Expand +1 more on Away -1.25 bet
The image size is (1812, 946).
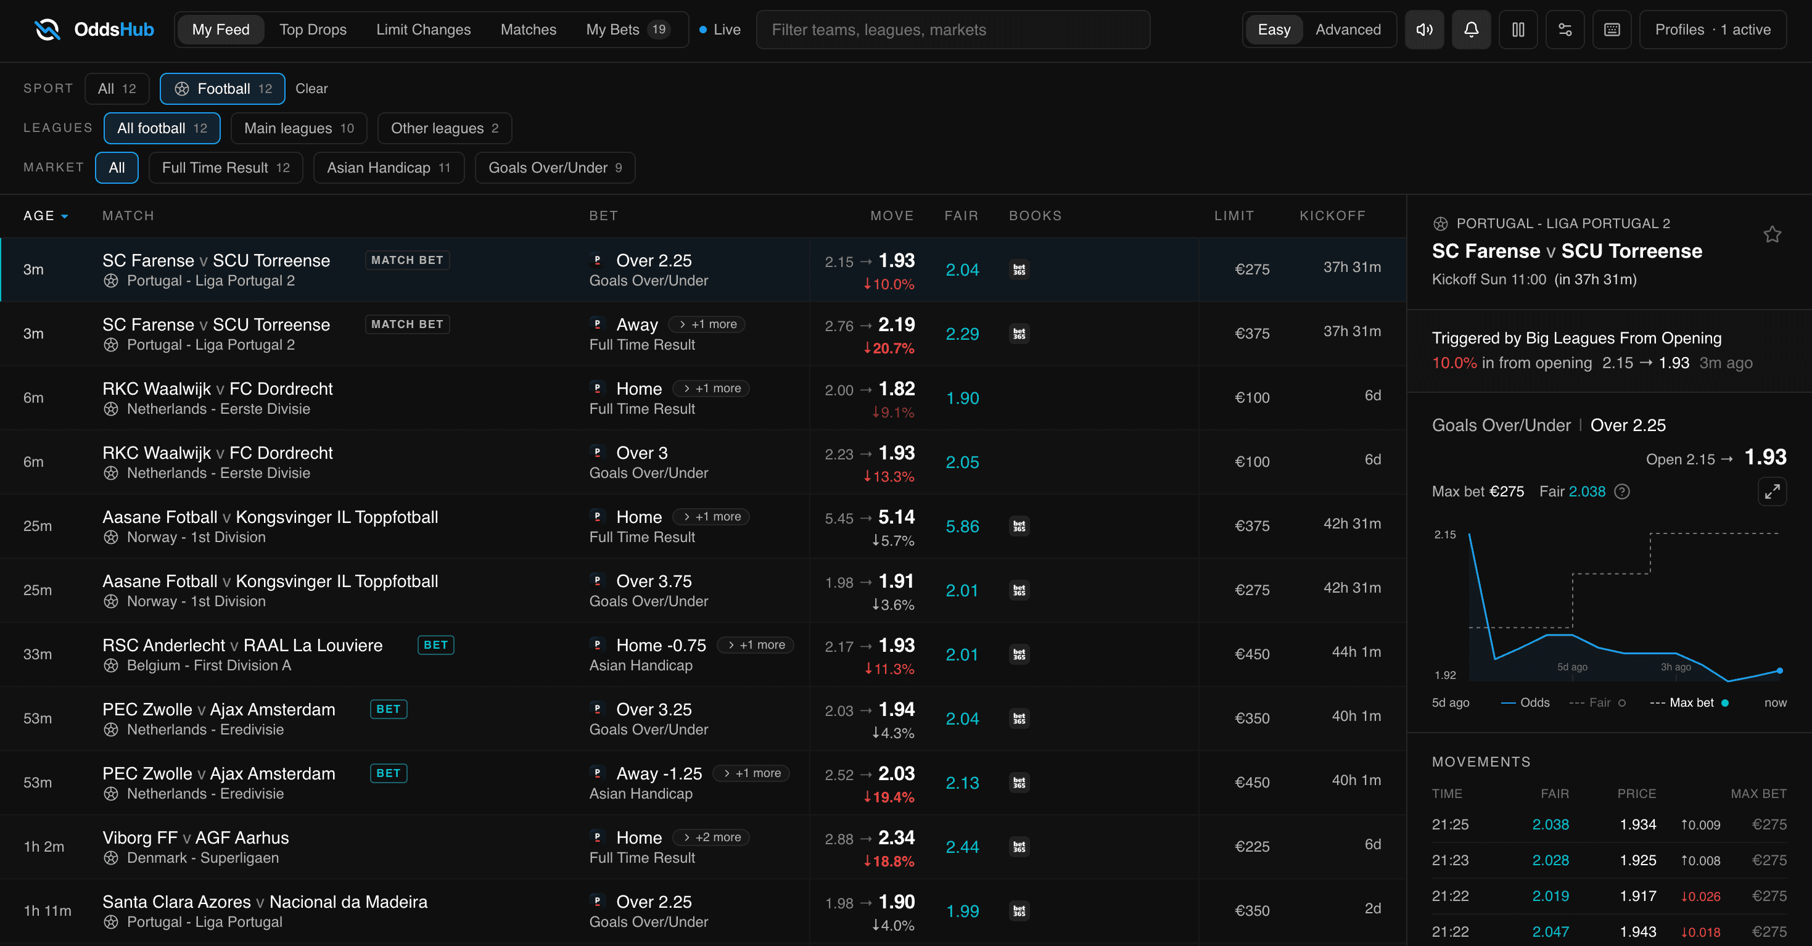pyautogui.click(x=751, y=773)
